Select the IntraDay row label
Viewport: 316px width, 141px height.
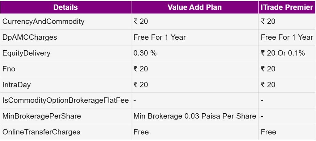(x=17, y=85)
